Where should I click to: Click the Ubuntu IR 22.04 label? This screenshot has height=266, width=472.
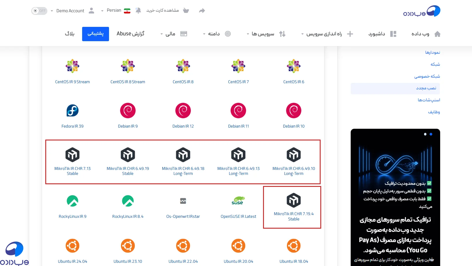pyautogui.click(x=183, y=261)
